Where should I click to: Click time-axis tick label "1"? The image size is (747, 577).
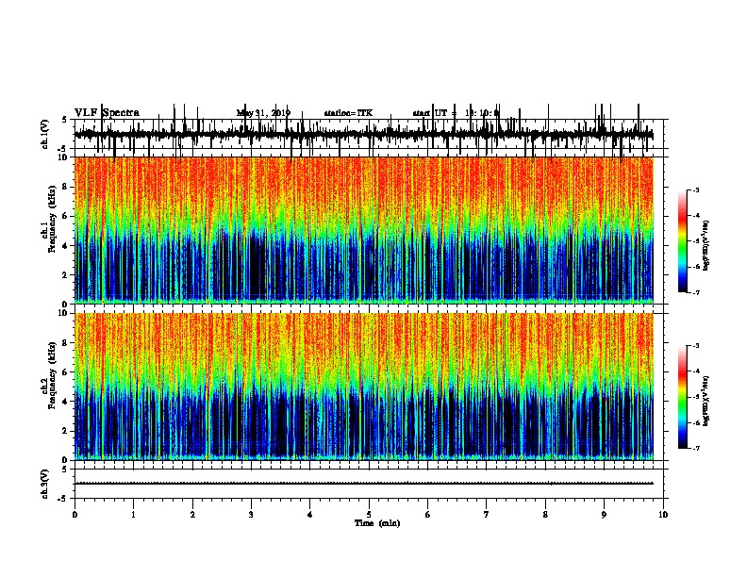tap(133, 515)
